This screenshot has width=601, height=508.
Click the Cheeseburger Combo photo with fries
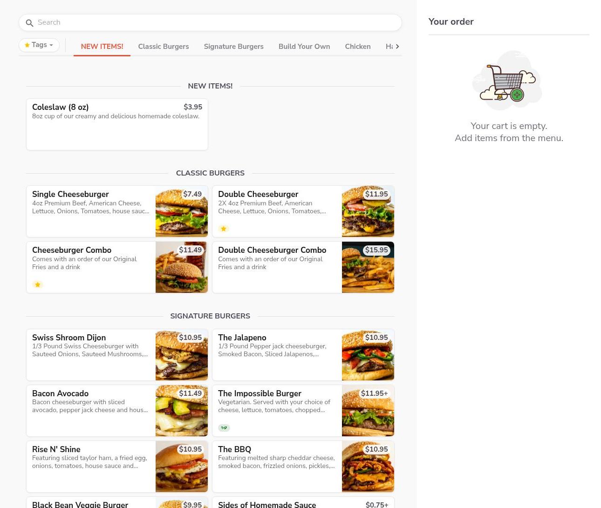point(182,267)
